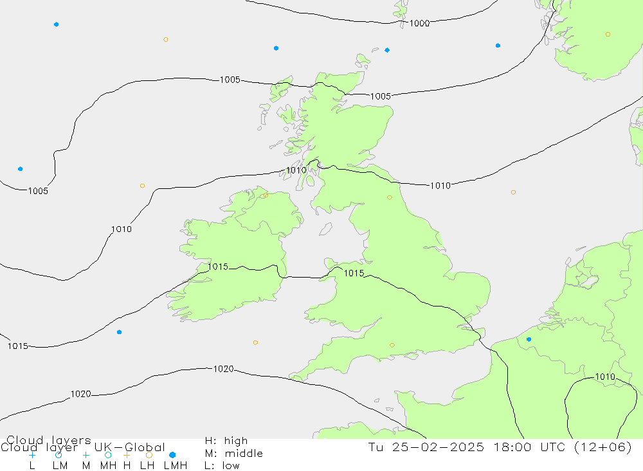Click the filled blue LMH legend symbol
The image size is (643, 471).
click(172, 455)
